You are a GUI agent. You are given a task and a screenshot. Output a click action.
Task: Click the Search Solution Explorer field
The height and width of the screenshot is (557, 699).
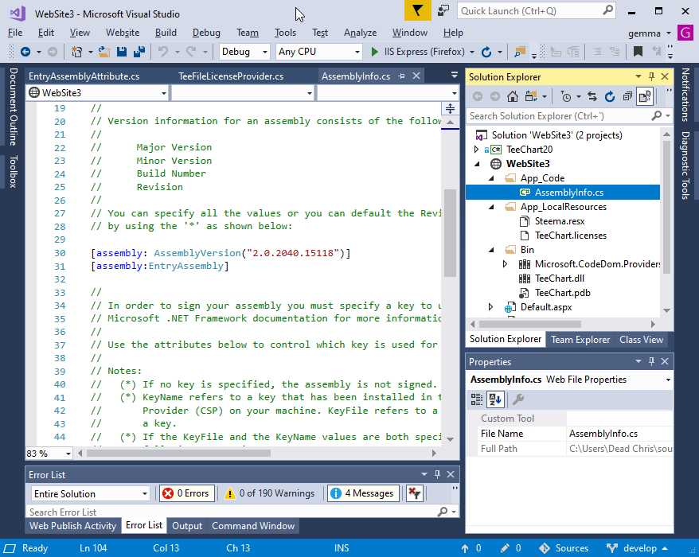569,116
